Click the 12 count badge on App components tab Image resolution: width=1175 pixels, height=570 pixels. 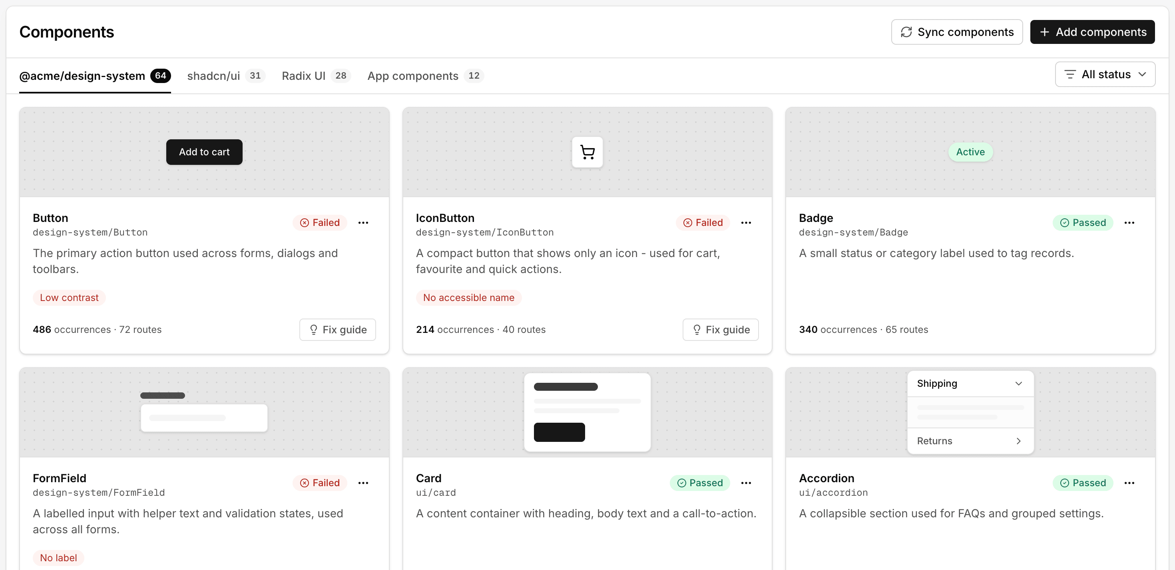tap(474, 75)
